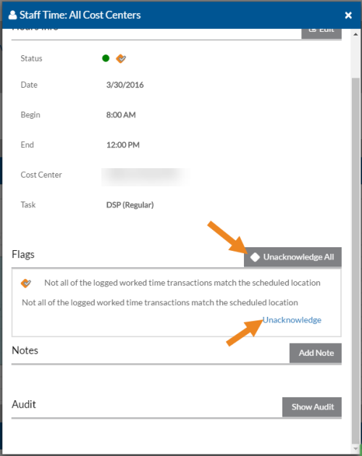
Task: Click the 8:00 AM begin time
Action: pos(121,115)
